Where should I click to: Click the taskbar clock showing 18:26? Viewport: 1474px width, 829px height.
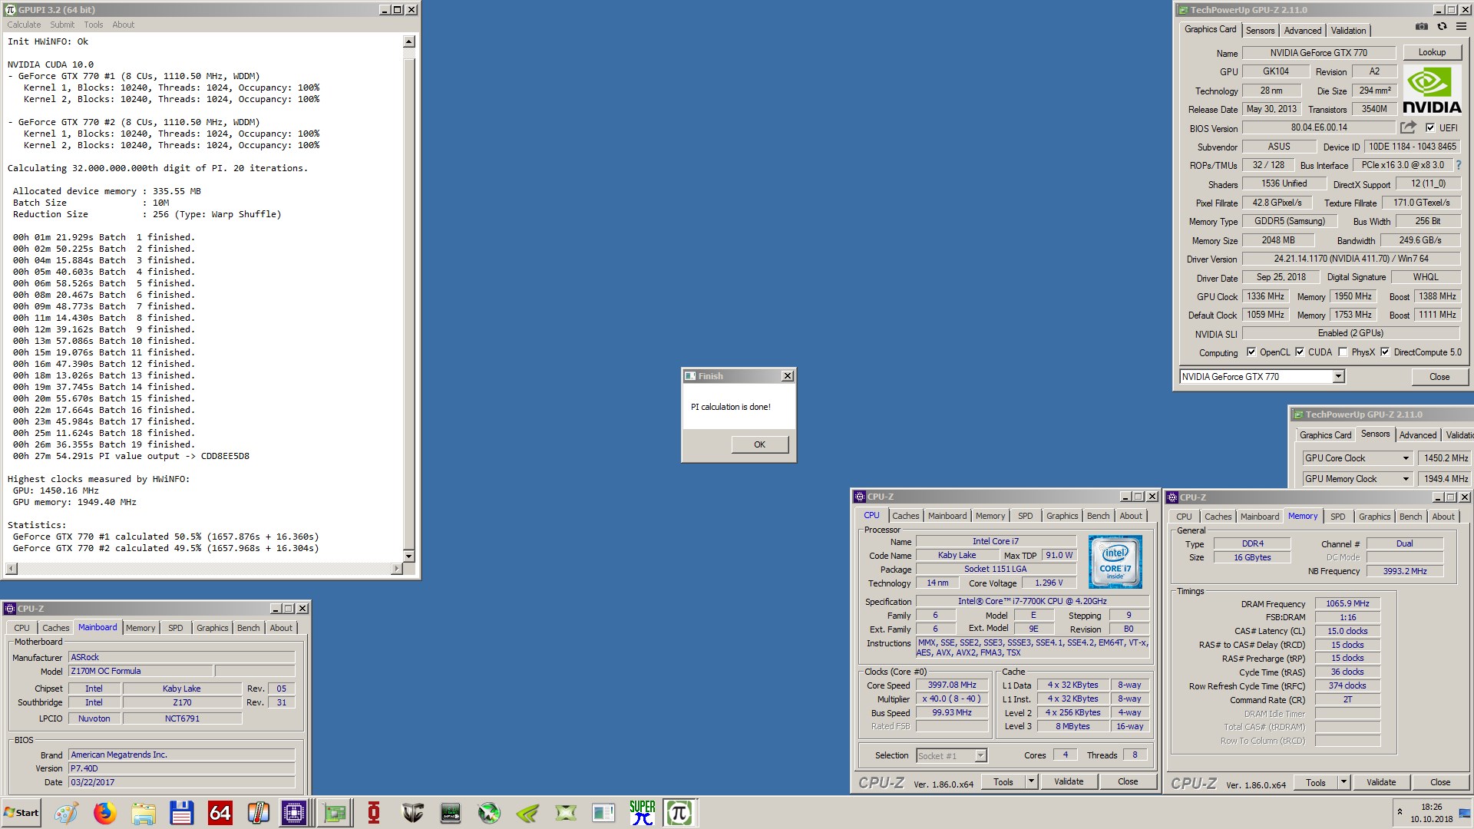click(1432, 807)
